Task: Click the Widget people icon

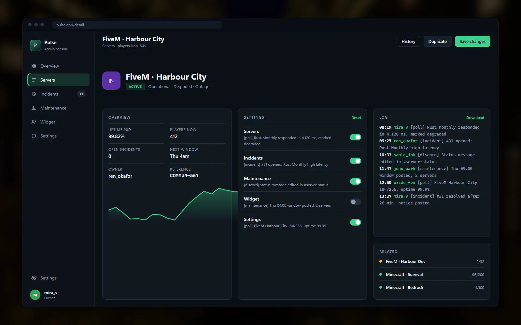Action: pos(34,122)
